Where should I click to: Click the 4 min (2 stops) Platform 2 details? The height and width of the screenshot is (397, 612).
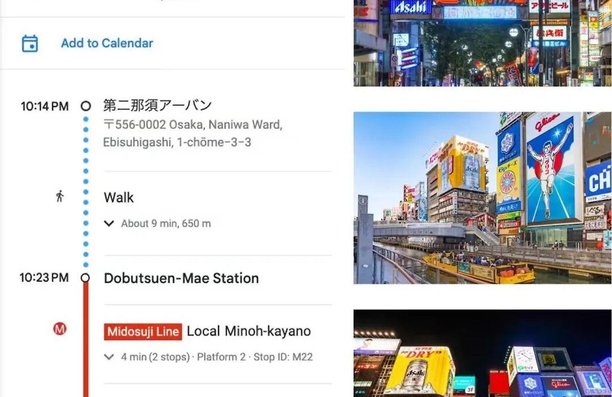[x=216, y=357]
